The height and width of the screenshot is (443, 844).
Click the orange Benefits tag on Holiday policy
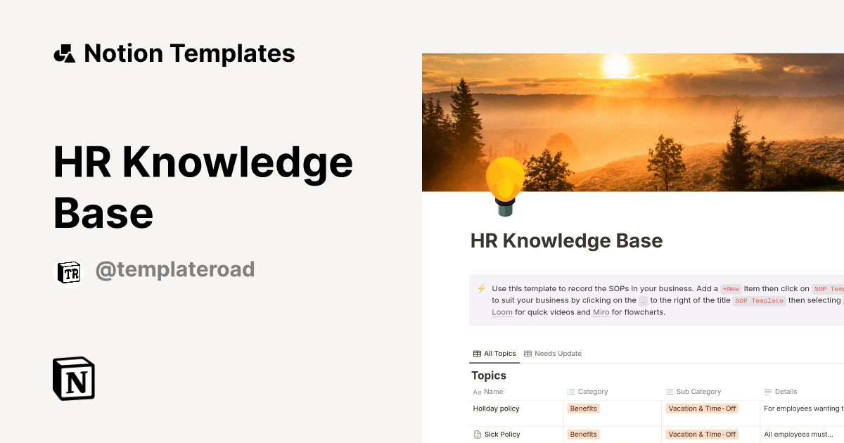pos(583,409)
